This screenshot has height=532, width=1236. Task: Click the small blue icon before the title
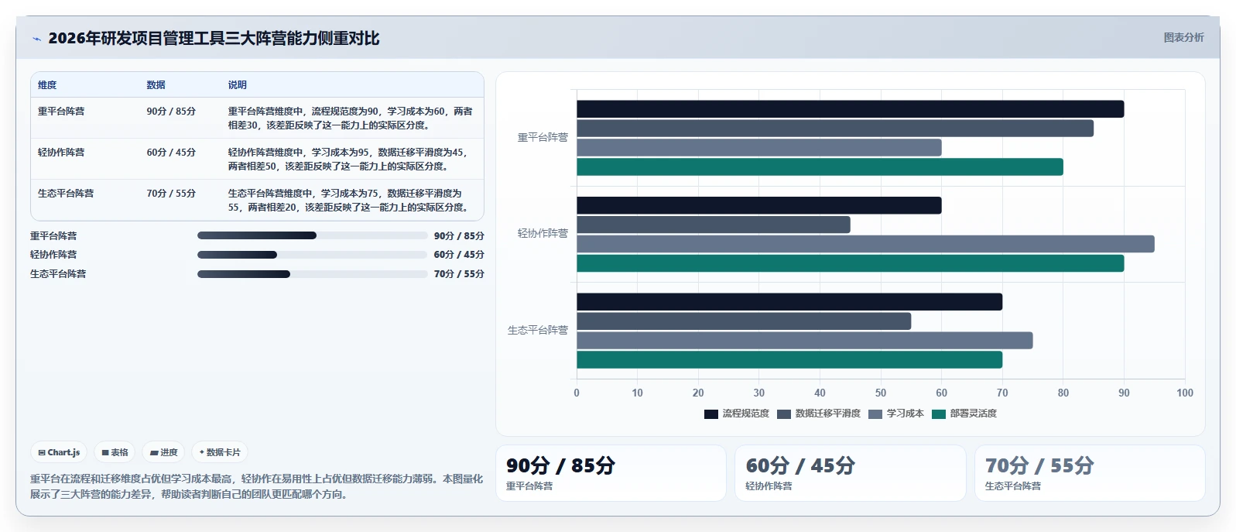click(36, 39)
